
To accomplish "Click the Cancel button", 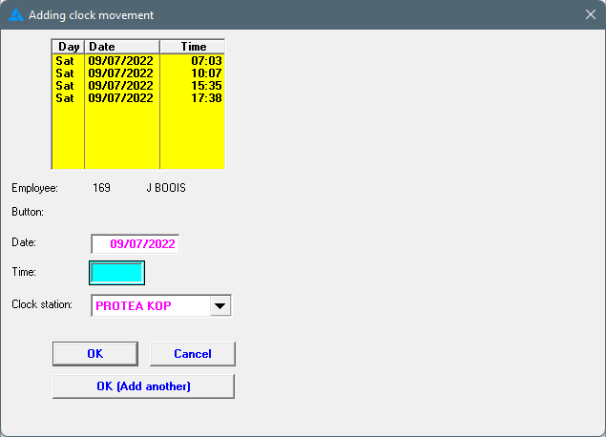I will [193, 354].
